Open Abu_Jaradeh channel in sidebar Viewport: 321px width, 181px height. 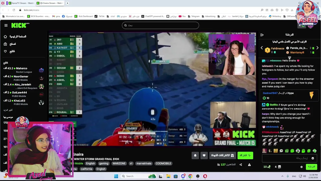coord(24,86)
